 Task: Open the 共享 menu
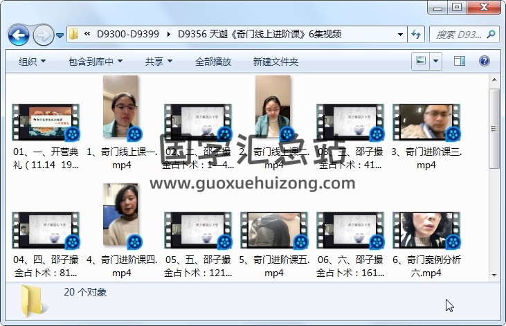[159, 62]
